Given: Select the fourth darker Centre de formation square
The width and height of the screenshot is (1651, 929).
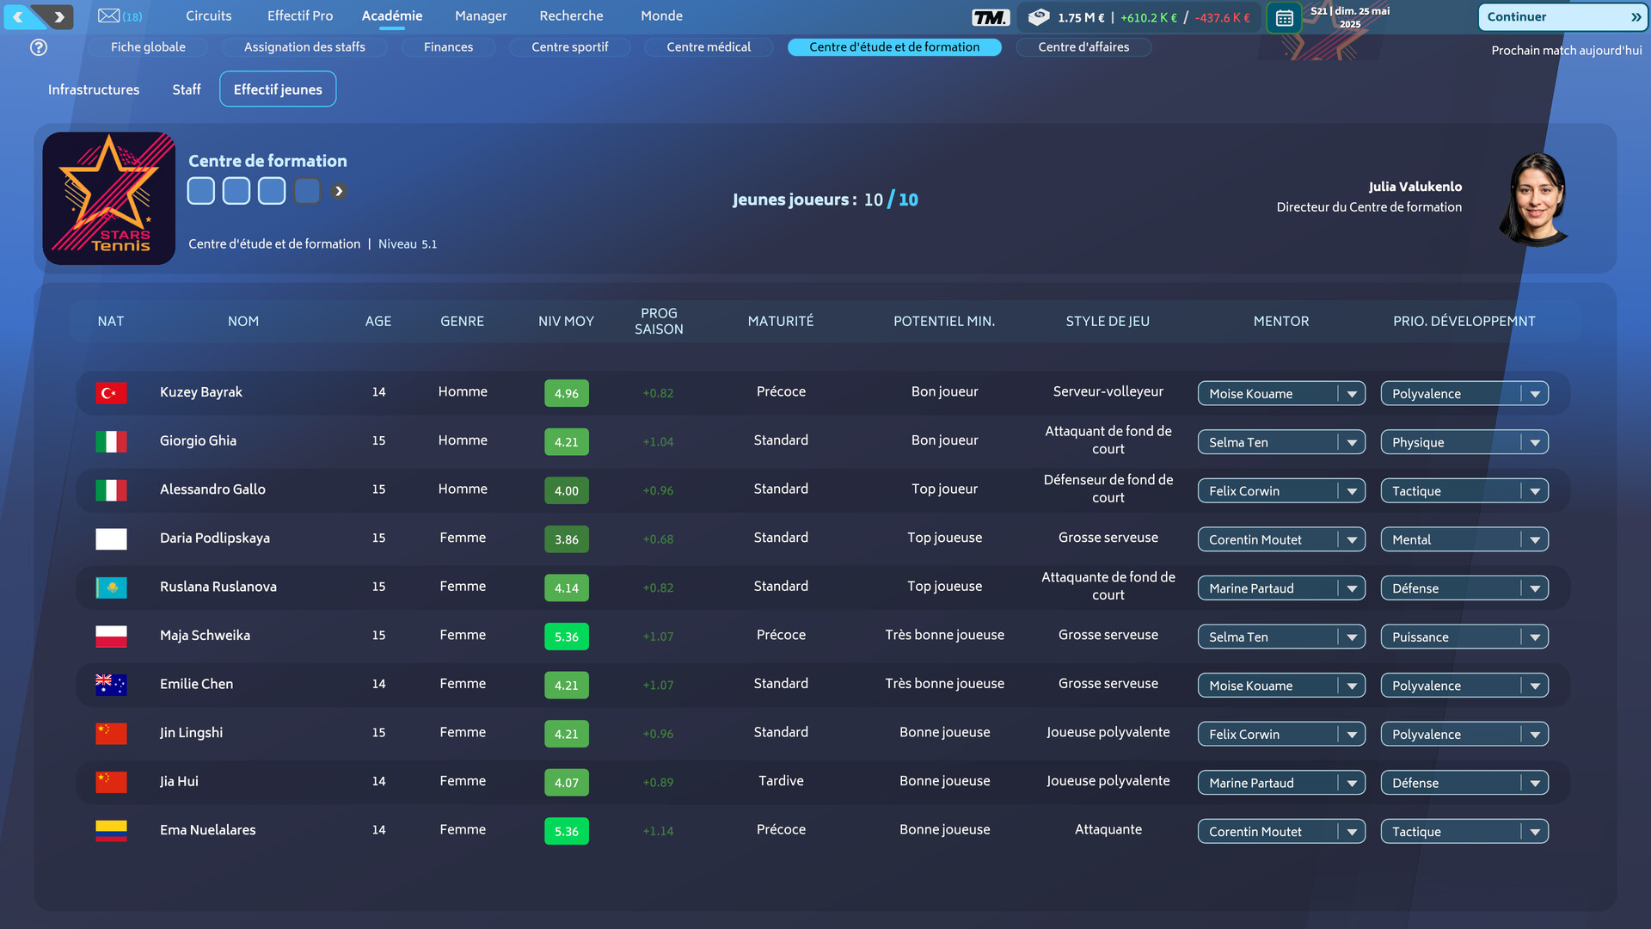Looking at the screenshot, I should tap(307, 191).
